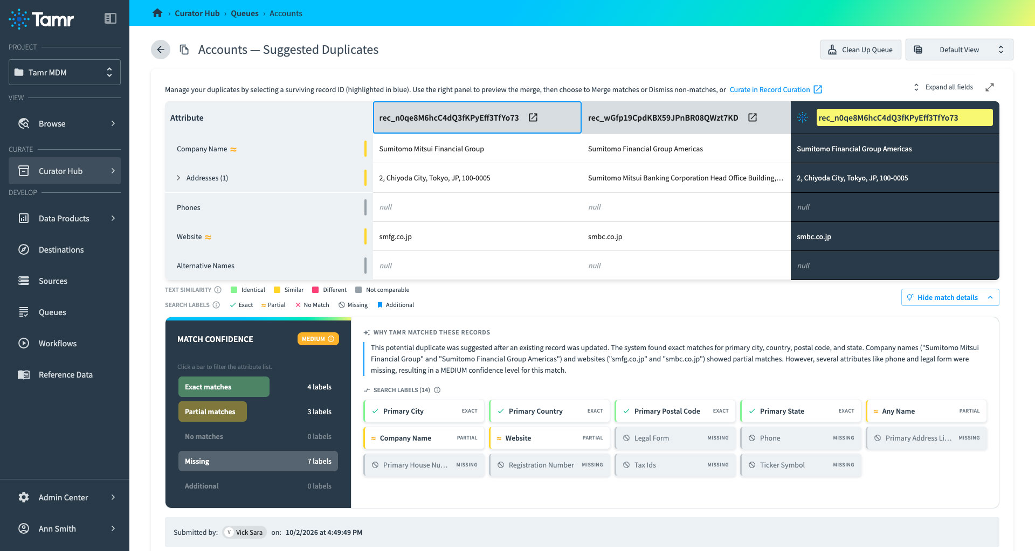The image size is (1035, 551).
Task: Open the Tamr MDM project dropdown
Action: point(65,72)
